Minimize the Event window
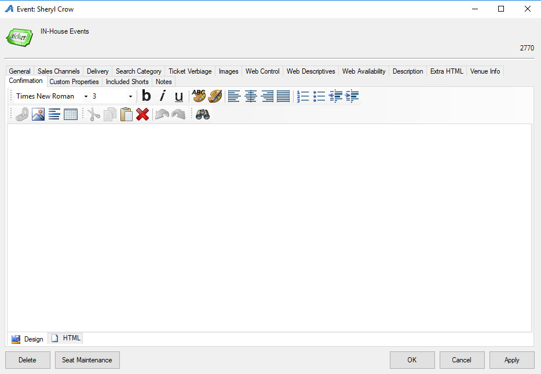Viewport: 541px width, 374px height. pos(475,9)
